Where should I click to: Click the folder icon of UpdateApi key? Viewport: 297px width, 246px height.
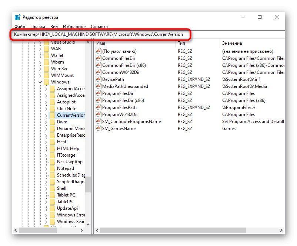[52, 208]
